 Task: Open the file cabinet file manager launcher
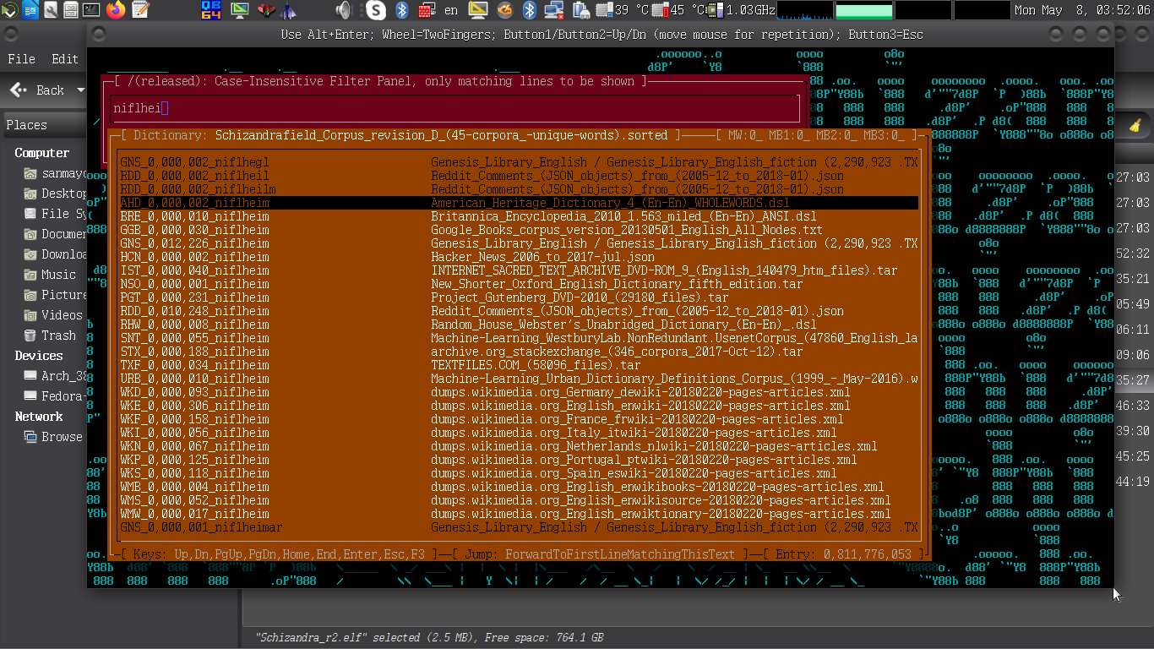click(72, 10)
